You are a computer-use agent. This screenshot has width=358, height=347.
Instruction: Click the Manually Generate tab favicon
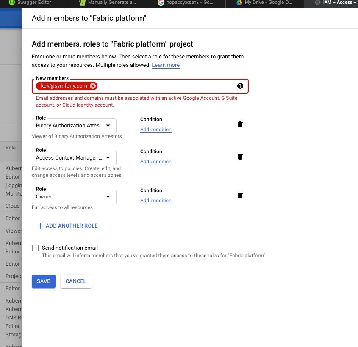[x=82, y=3]
